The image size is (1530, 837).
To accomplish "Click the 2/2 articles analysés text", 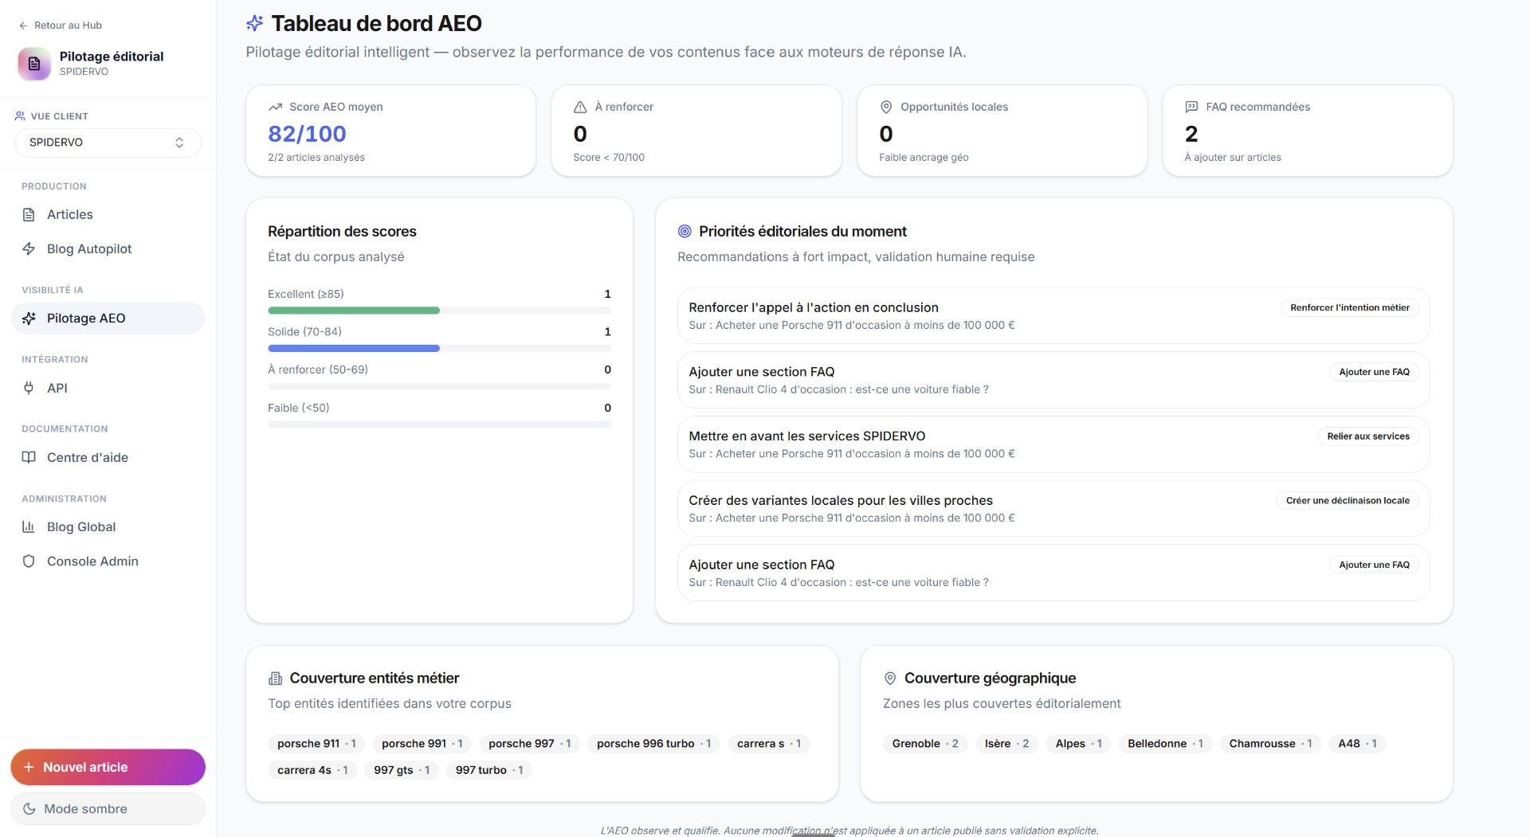I will pos(316,158).
